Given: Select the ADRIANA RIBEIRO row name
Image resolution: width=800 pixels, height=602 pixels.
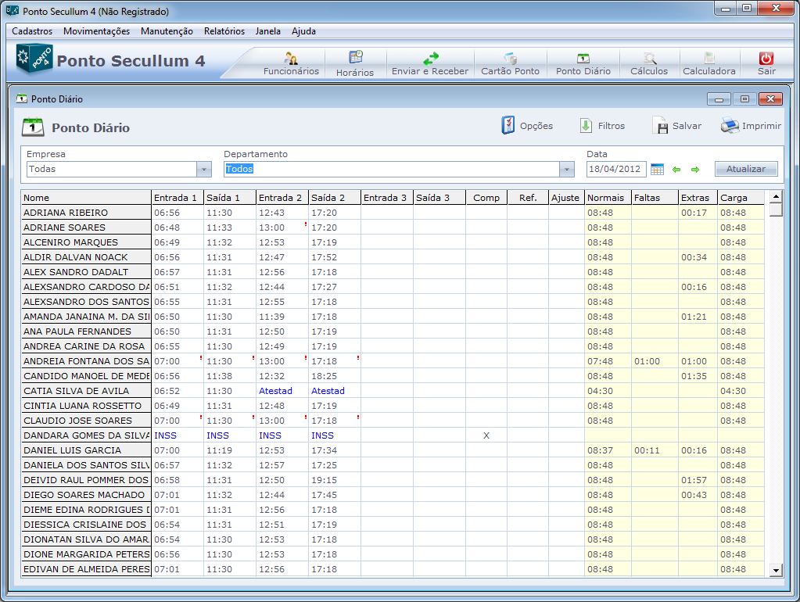Looking at the screenshot, I should coord(86,213).
